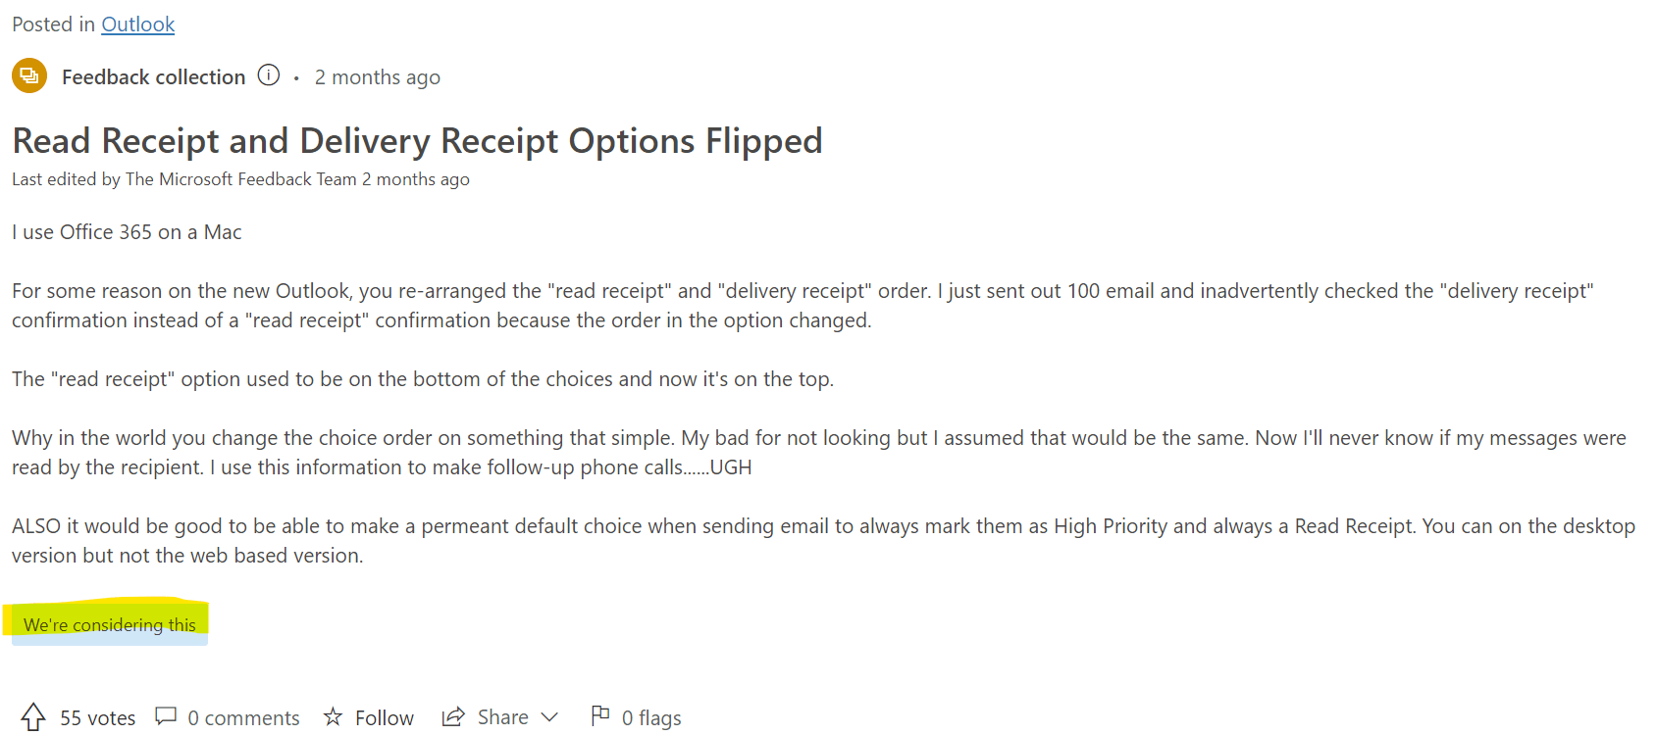Open the info icon beside Feedback collection
The height and width of the screenshot is (736, 1657).
click(x=269, y=75)
